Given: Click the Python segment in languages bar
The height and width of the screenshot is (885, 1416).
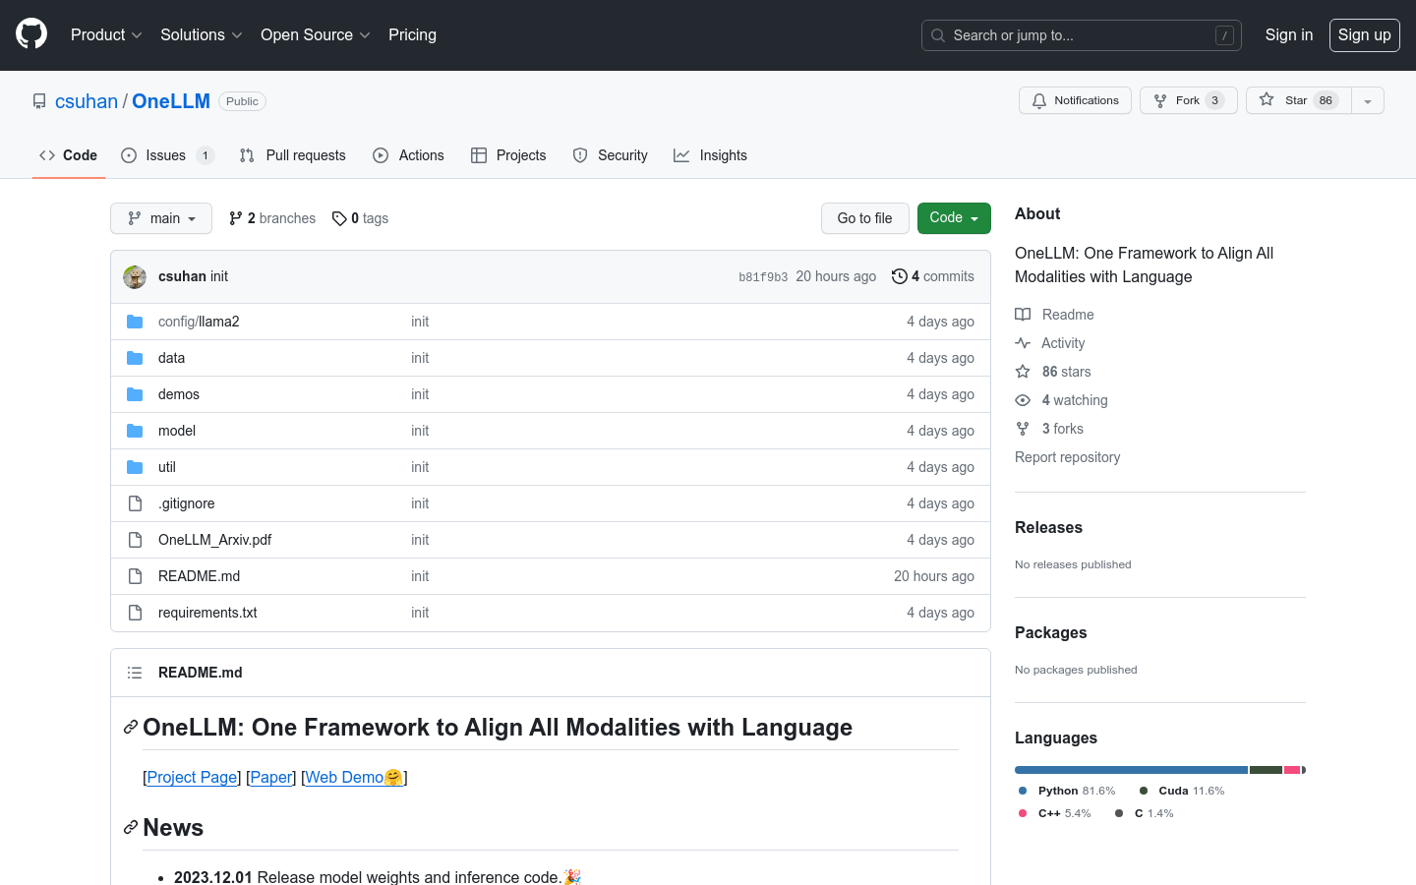Looking at the screenshot, I should pos(1131,770).
